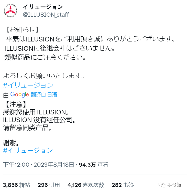Screen dimensions: 187x193
Task: Click the translated line ILLUSION 没有继任公司
Action: [x=39, y=120]
